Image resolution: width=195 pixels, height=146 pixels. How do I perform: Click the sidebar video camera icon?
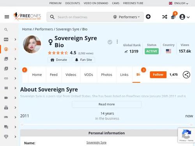tap(6, 98)
